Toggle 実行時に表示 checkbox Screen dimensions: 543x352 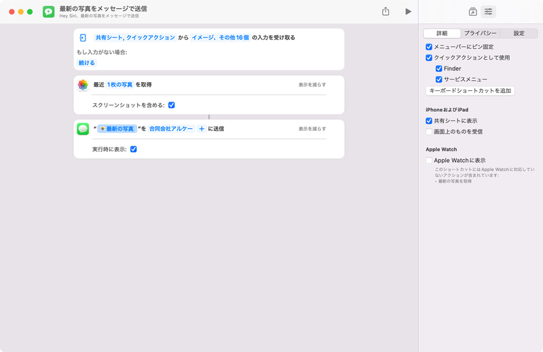133,149
